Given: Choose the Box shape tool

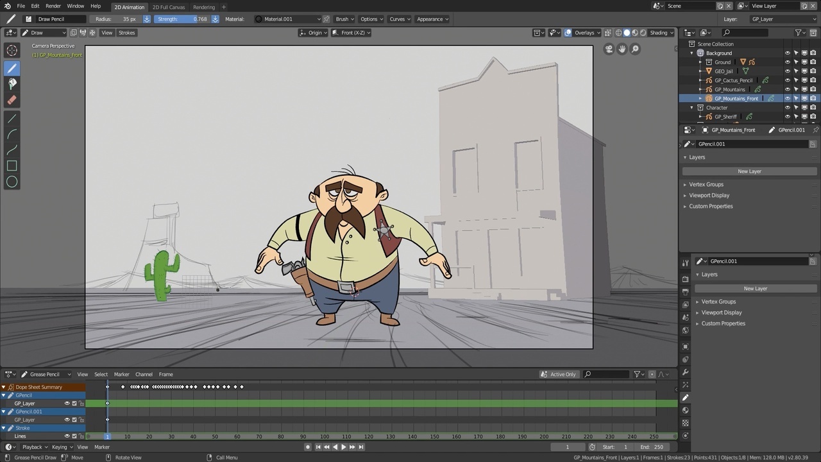Looking at the screenshot, I should click(12, 166).
